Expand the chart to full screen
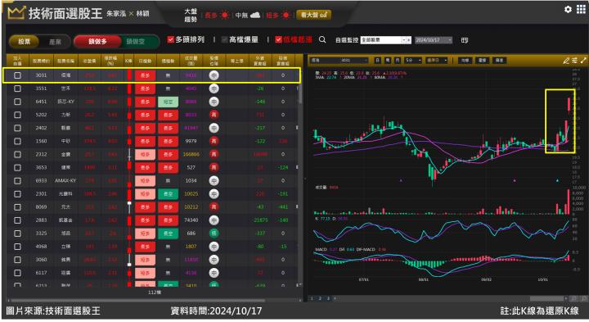This screenshot has height=322, width=589. [583, 60]
